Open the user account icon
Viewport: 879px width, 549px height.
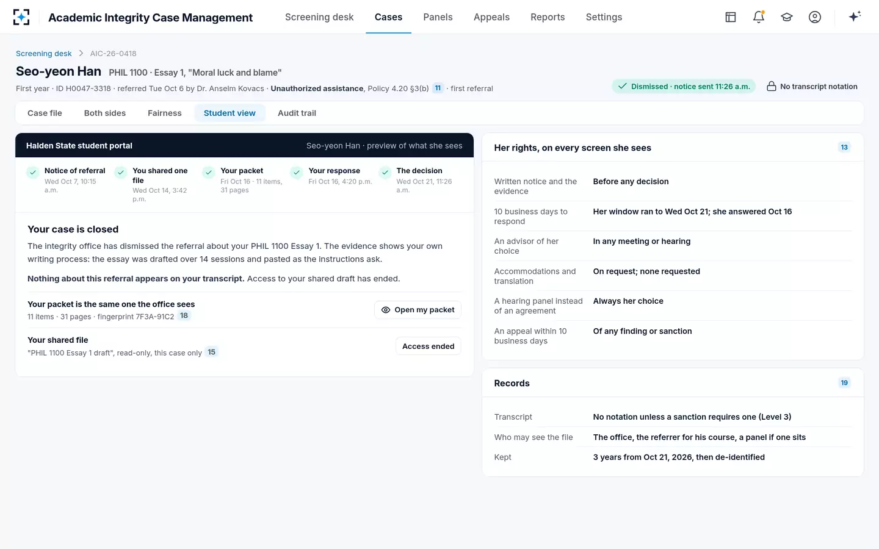815,17
